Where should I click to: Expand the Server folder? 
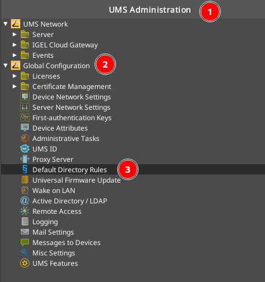[14, 34]
